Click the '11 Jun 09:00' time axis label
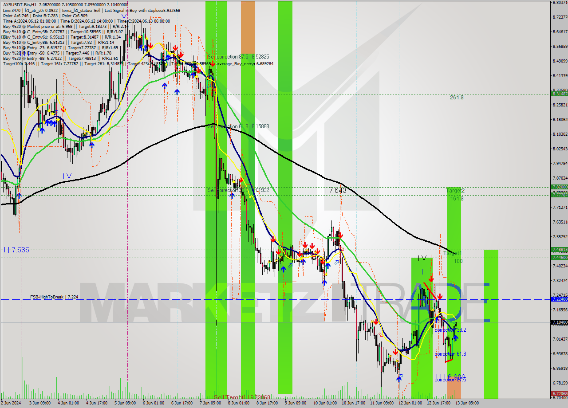The width and height of the screenshot is (568, 408). click(x=381, y=403)
